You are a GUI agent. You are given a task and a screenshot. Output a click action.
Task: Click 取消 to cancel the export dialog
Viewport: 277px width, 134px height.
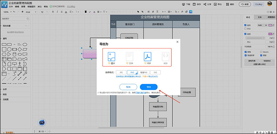tap(128, 87)
